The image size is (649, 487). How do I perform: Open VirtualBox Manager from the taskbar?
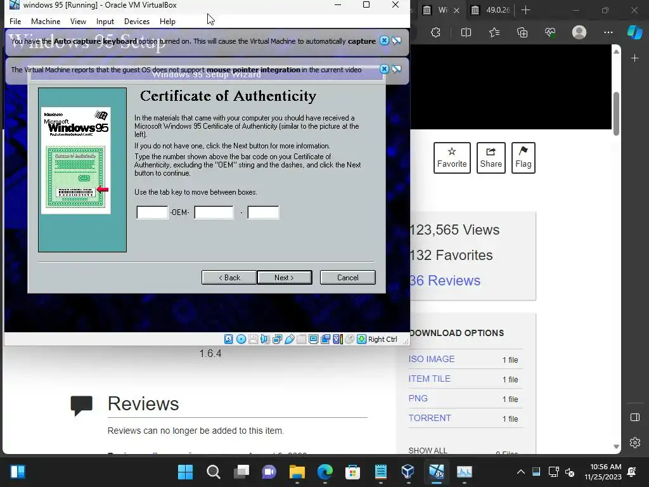(408, 472)
